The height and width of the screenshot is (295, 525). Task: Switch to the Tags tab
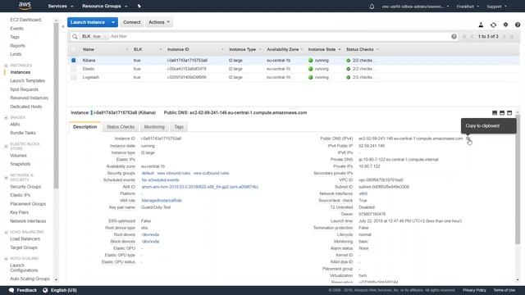click(179, 127)
